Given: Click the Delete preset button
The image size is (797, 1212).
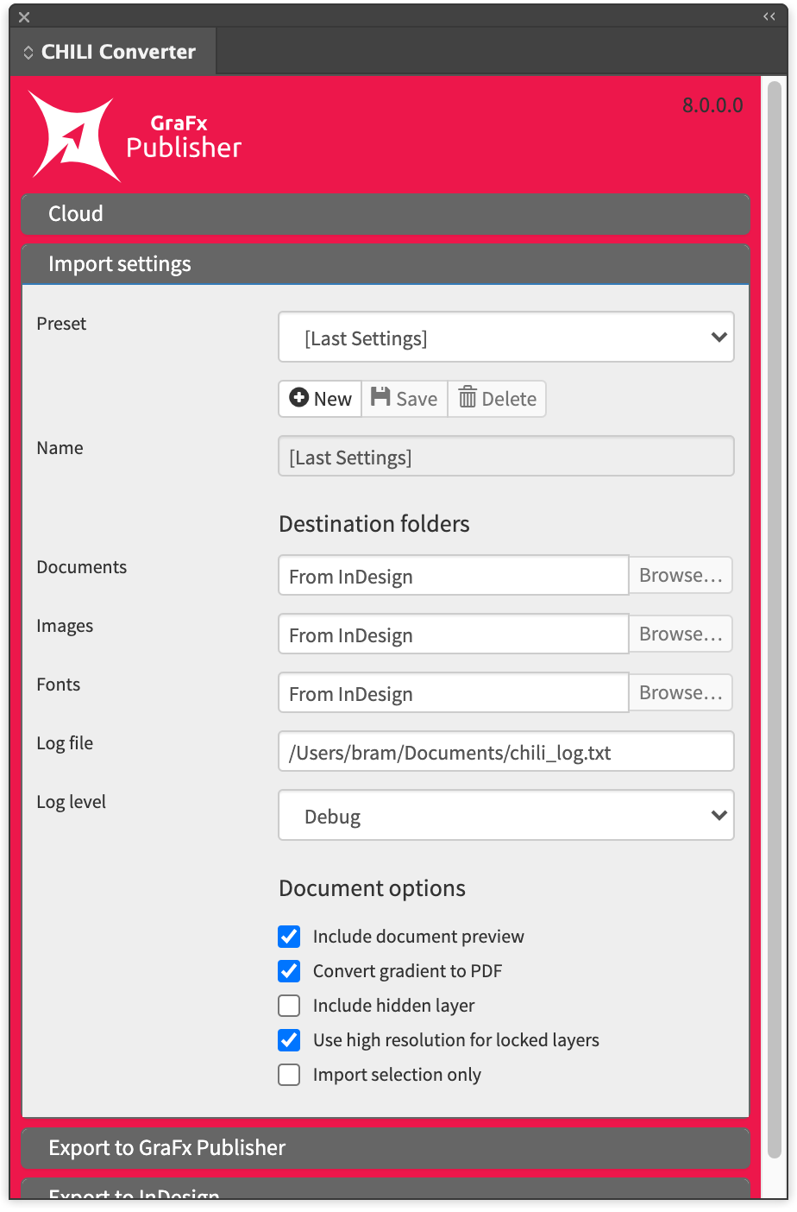Looking at the screenshot, I should 497,399.
